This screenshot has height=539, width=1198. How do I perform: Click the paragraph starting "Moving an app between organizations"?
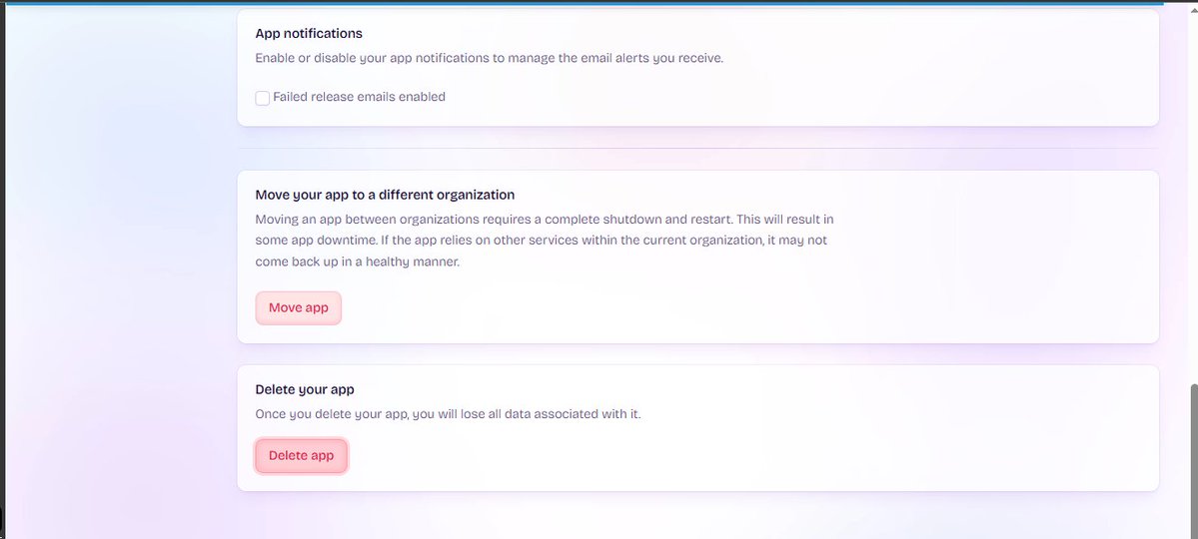(x=544, y=241)
